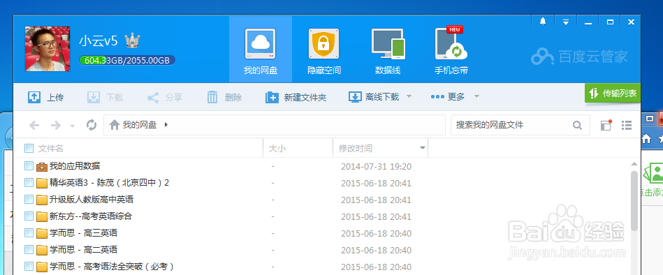Viewport: 663px width, 275px height.
Task: Click the storage usage bar 604.33GB/2055.00GB
Action: (127, 61)
